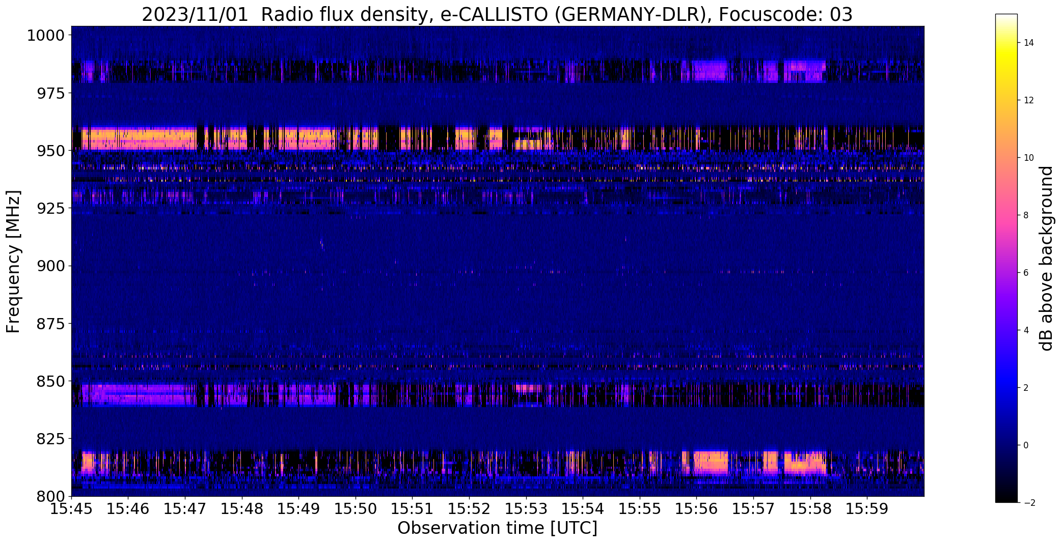The width and height of the screenshot is (1062, 543).
Task: Click the 925 MHz frequency tick label
Action: (50, 208)
